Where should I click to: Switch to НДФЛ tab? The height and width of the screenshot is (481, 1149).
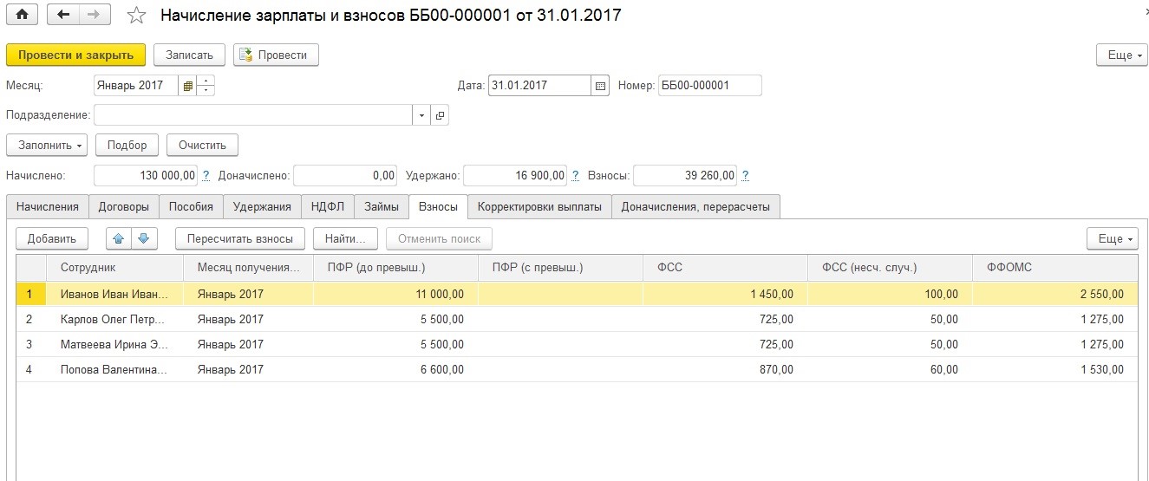[328, 206]
